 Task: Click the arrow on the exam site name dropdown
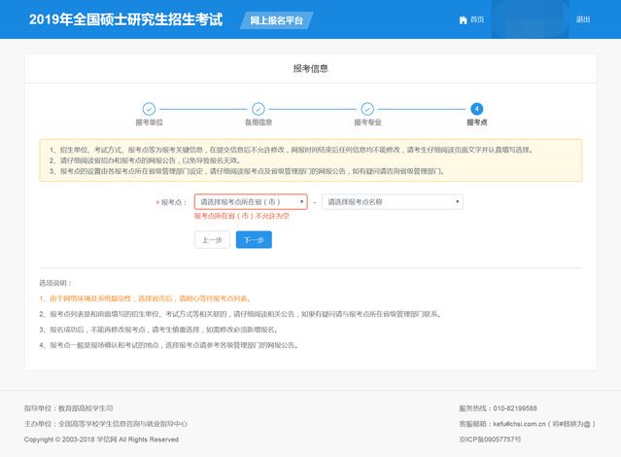[x=458, y=202]
